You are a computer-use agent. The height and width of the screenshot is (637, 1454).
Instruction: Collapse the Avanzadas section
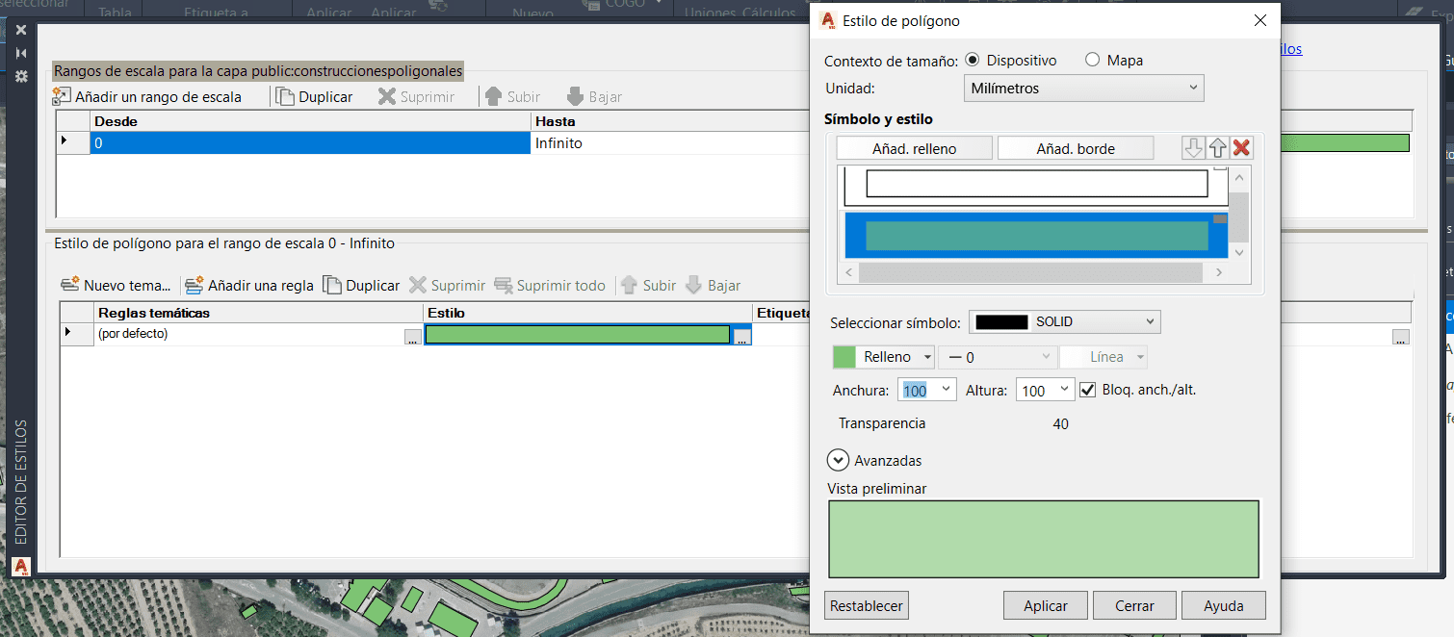pos(838,460)
